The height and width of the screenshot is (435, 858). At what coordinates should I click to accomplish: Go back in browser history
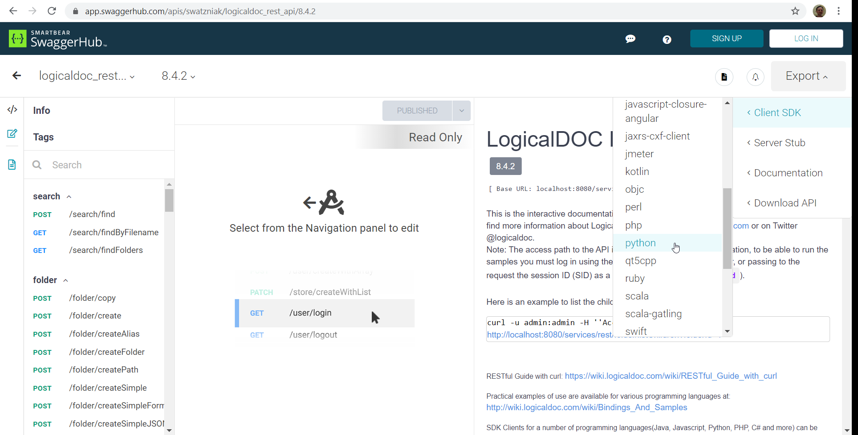13,11
